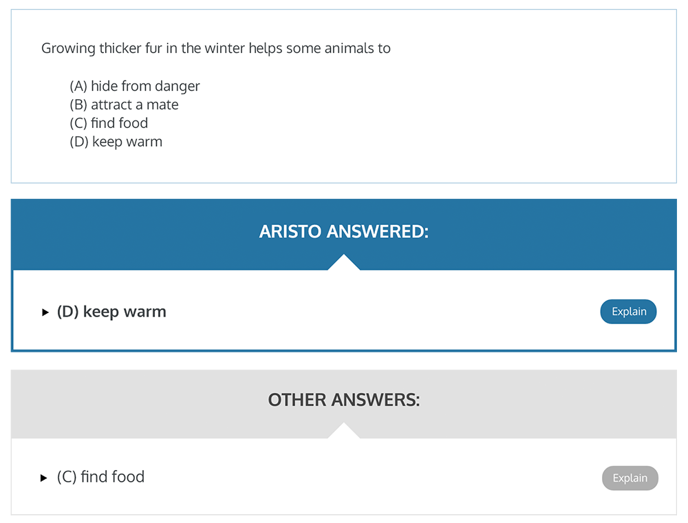The image size is (688, 523).
Task: Click the "OTHER ANSWERS:" heading
Action: tap(343, 400)
